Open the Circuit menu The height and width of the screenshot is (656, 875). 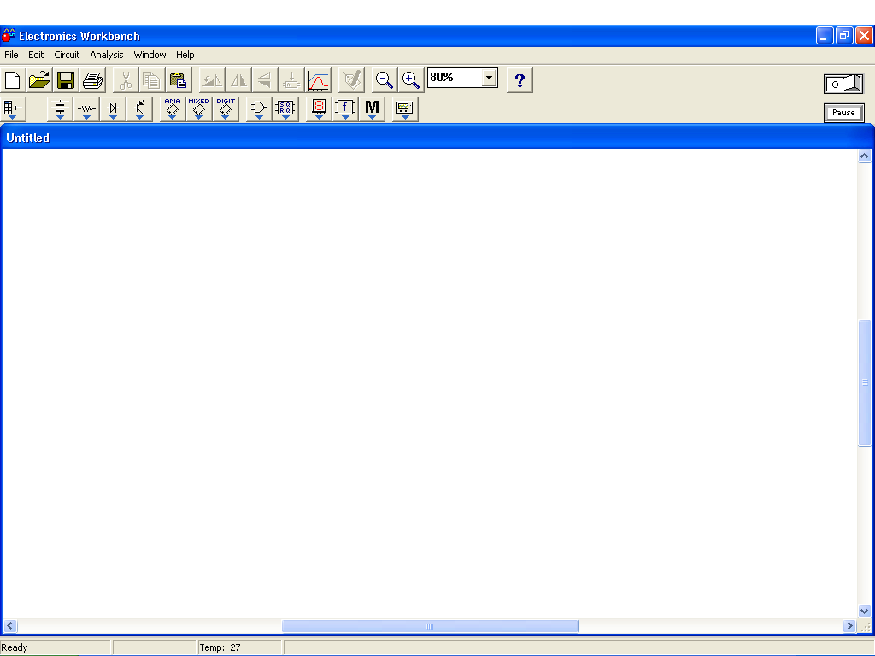(x=67, y=55)
